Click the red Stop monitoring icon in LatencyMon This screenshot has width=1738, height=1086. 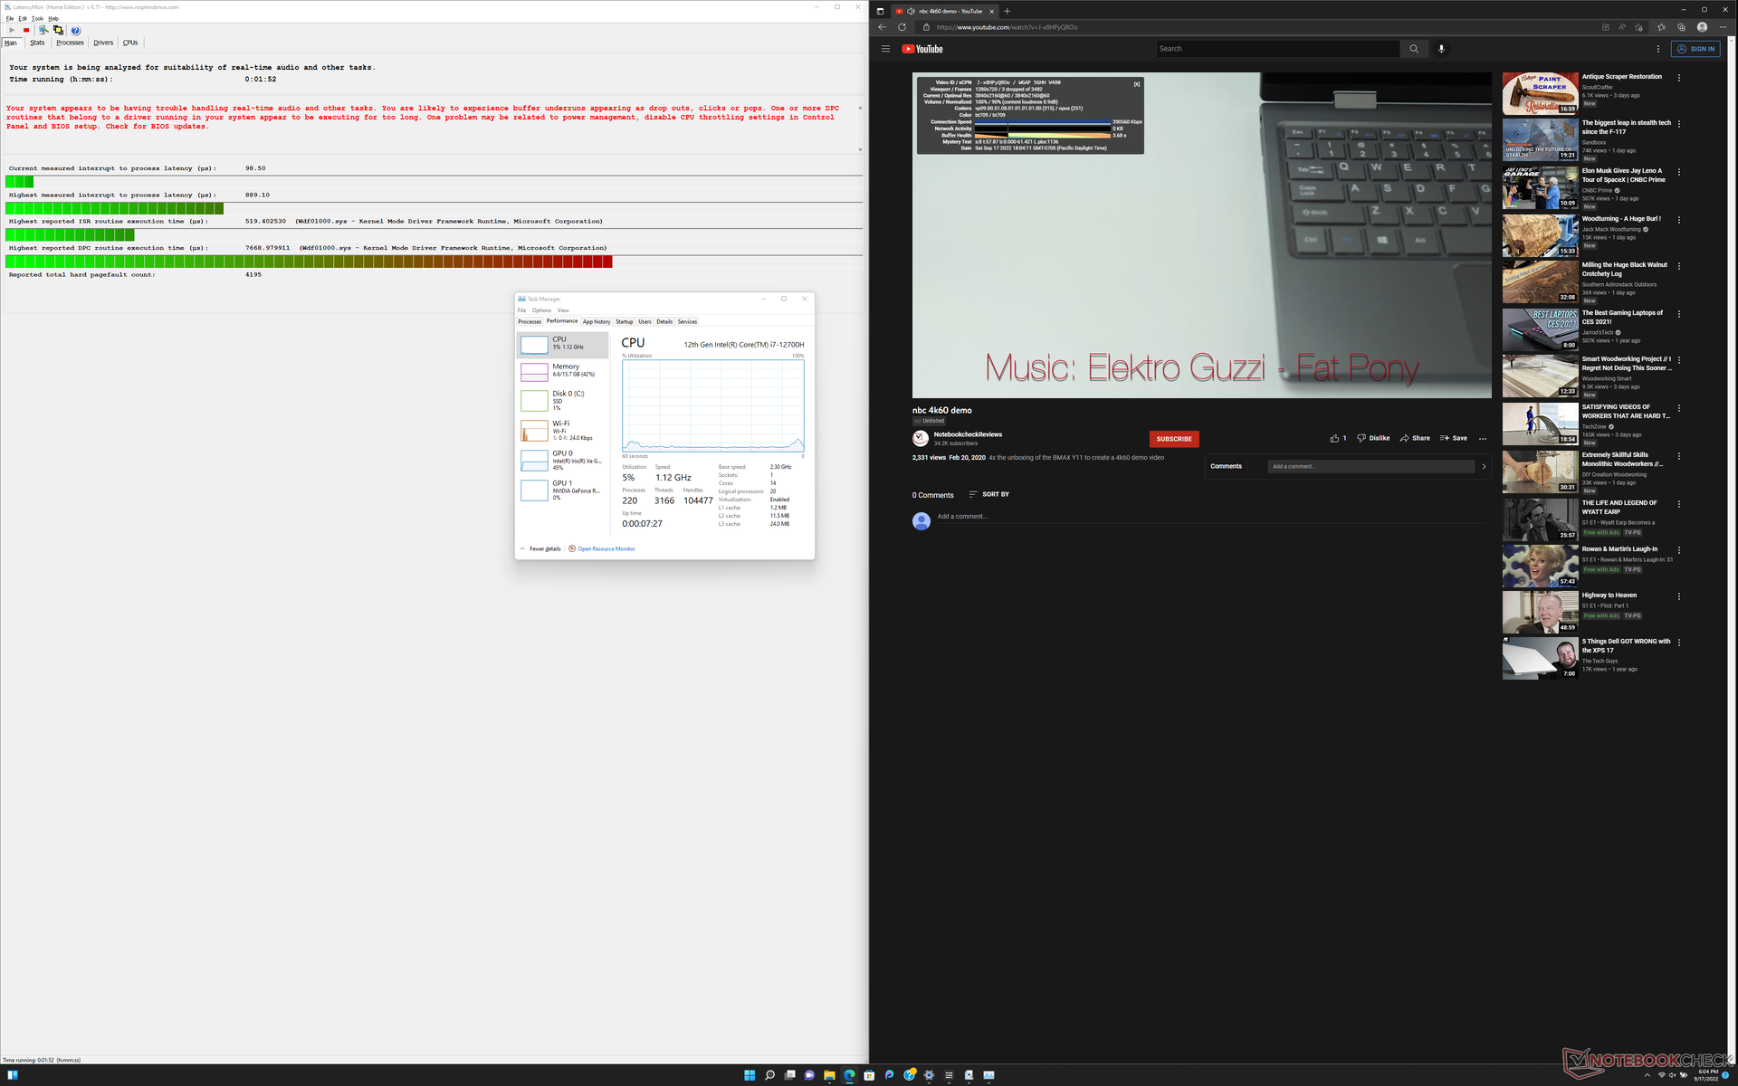[26, 30]
